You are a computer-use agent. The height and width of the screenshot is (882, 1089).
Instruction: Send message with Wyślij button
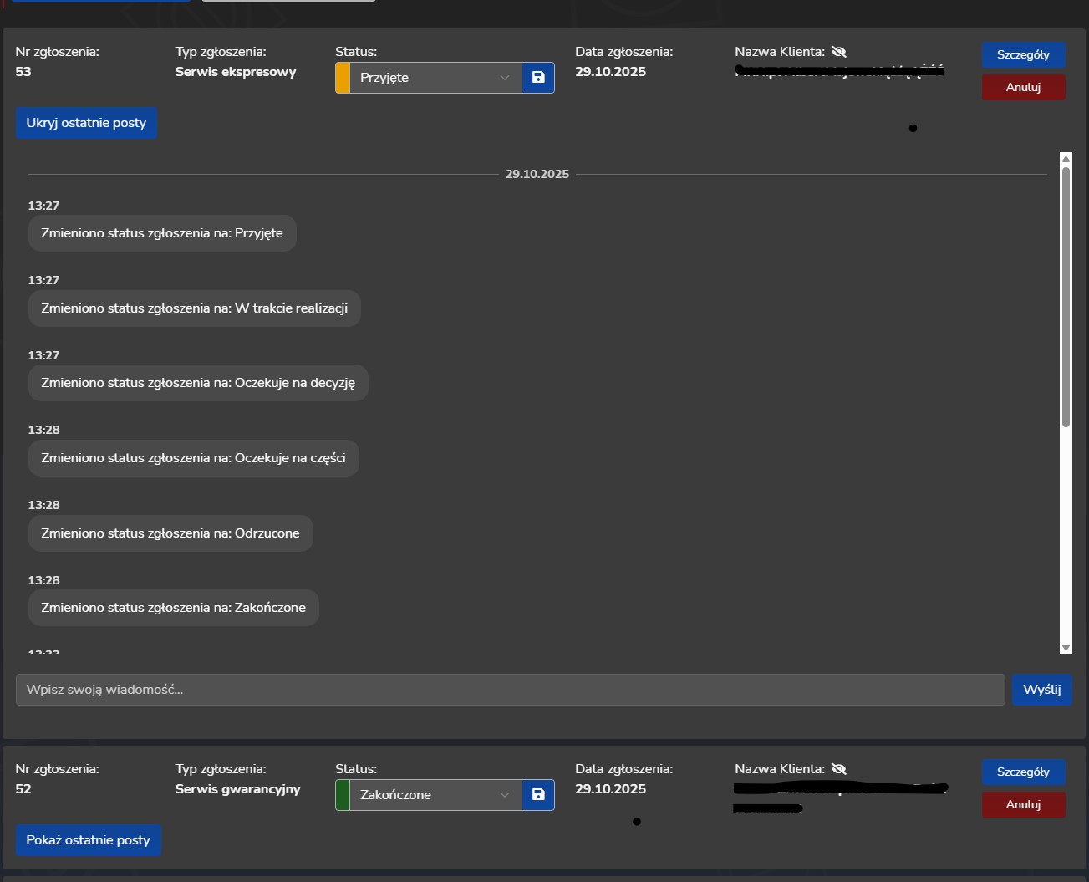point(1042,690)
